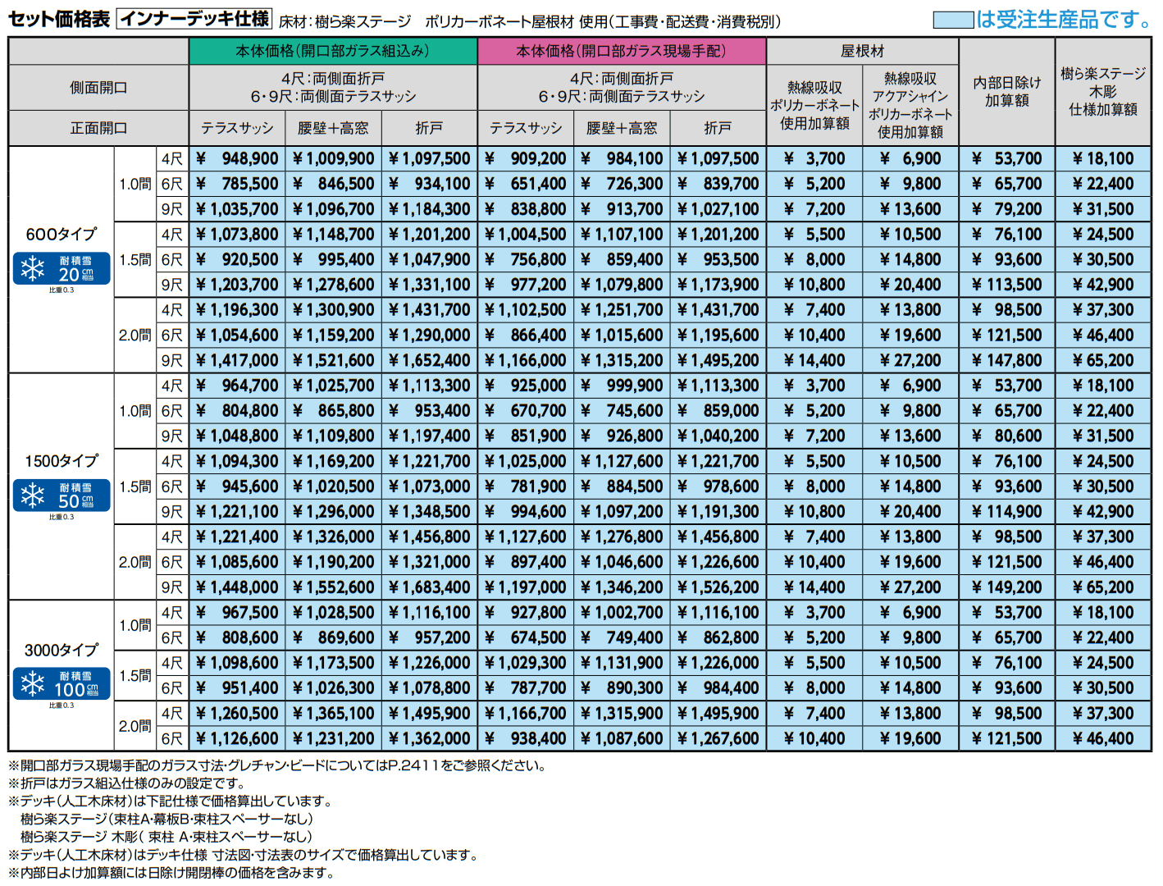Select the 樹ら楽ステージ木彫仕様加算額 header
The height and width of the screenshot is (886, 1163).
(1103, 91)
